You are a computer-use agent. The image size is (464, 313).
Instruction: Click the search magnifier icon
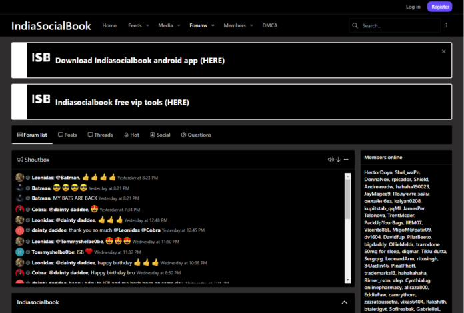pos(355,26)
